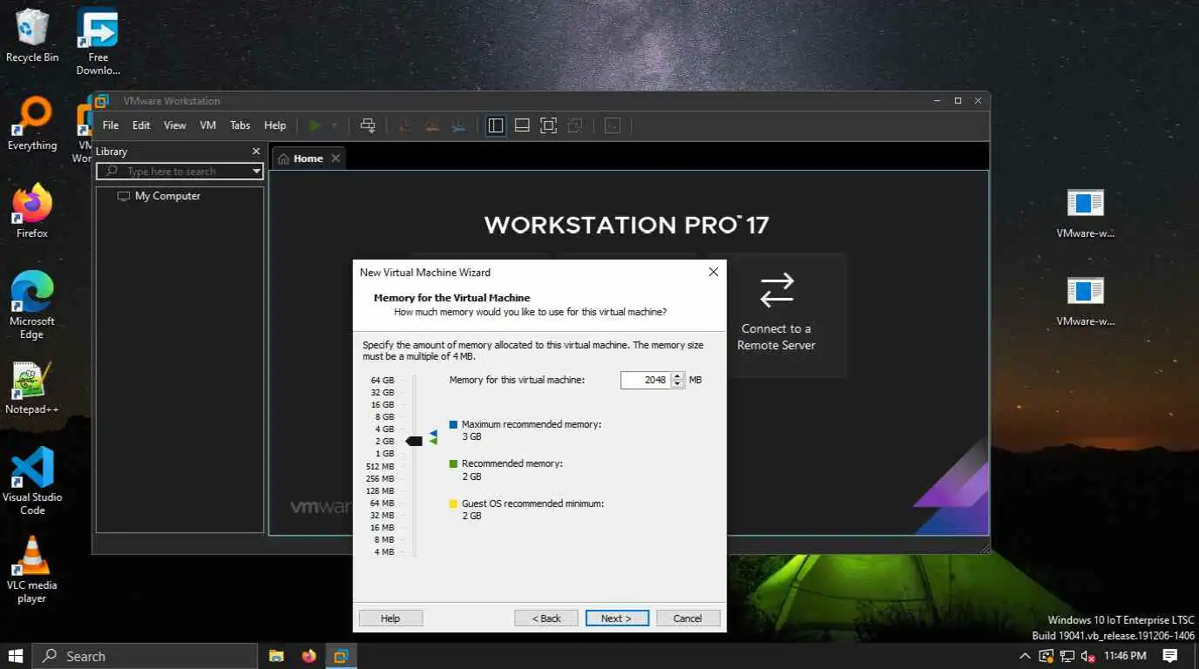Open the VM menu
Viewport: 1199px width, 669px height.
pyautogui.click(x=207, y=125)
